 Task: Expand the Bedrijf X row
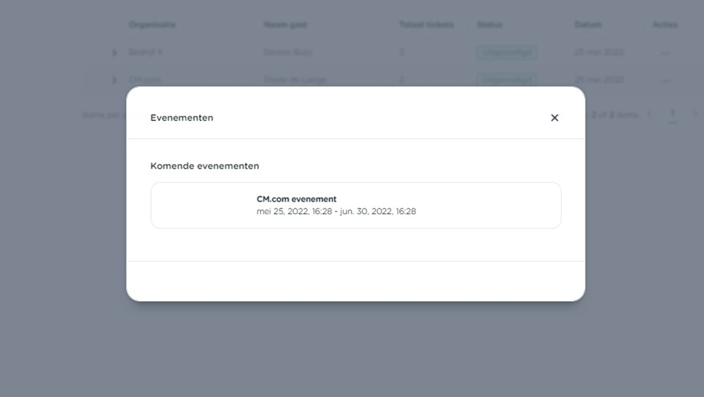(x=115, y=52)
